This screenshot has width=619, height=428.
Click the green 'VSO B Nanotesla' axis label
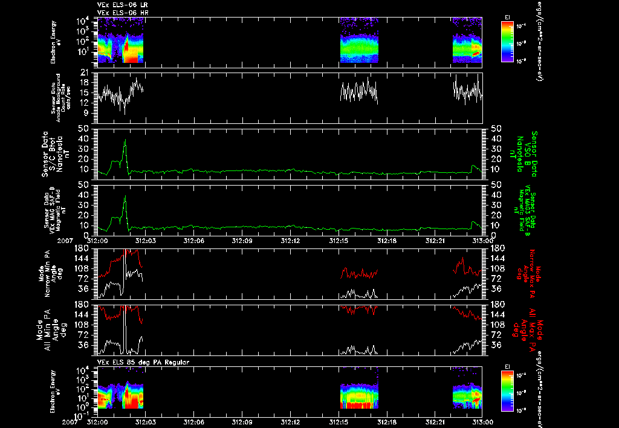[x=524, y=154]
